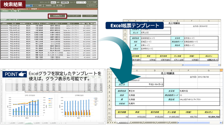Screen dimensions: 224x130
Task: Click the 売上日 column header in results
Action: coord(14,24)
